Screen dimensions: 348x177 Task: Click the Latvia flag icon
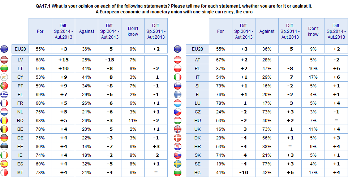tap(5, 60)
